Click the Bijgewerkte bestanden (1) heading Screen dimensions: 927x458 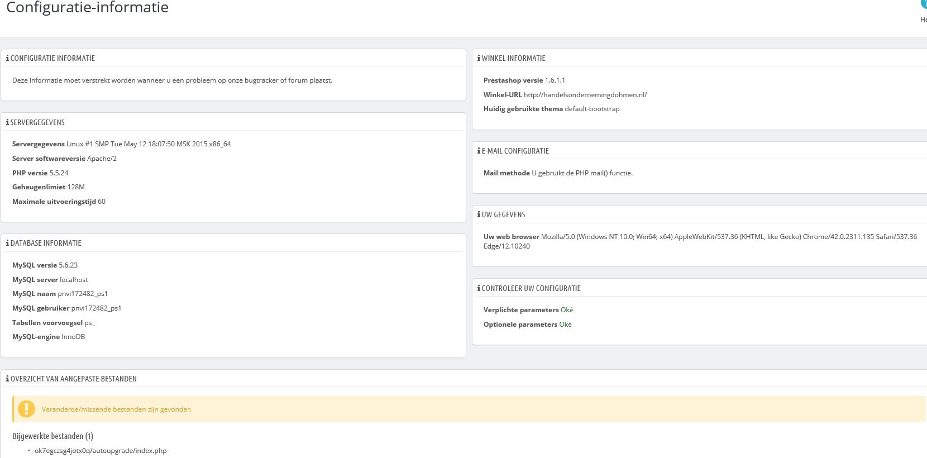(52, 436)
